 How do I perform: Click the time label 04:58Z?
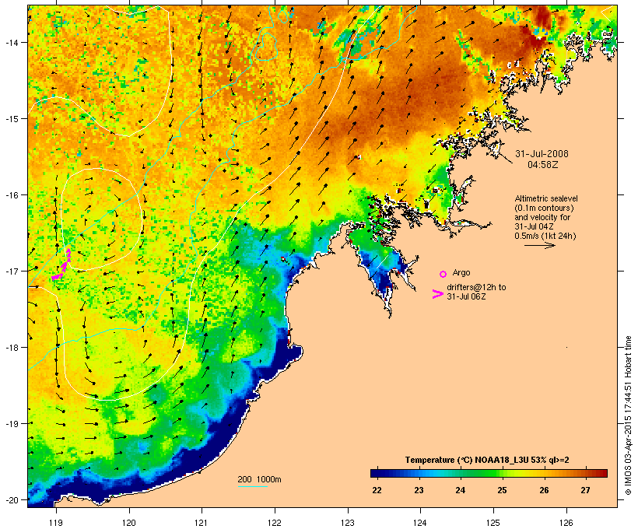542,165
